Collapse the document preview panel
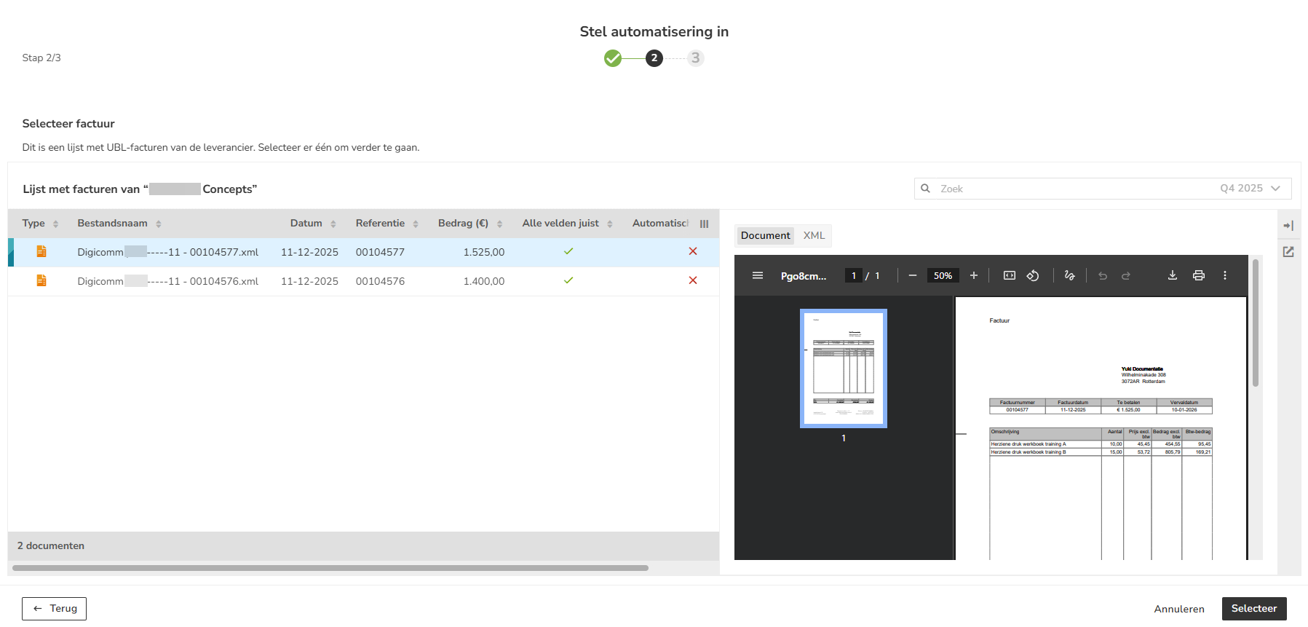Viewport: 1308px width, 627px height. [1288, 226]
